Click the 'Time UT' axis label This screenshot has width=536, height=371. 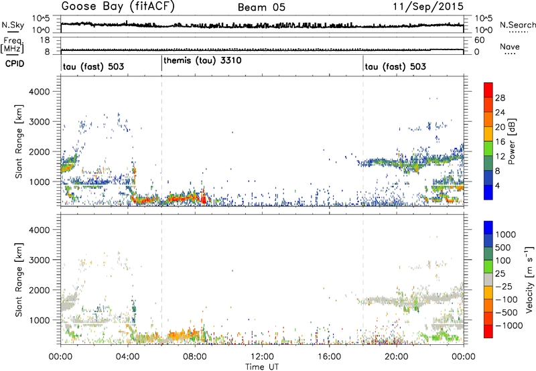click(262, 367)
